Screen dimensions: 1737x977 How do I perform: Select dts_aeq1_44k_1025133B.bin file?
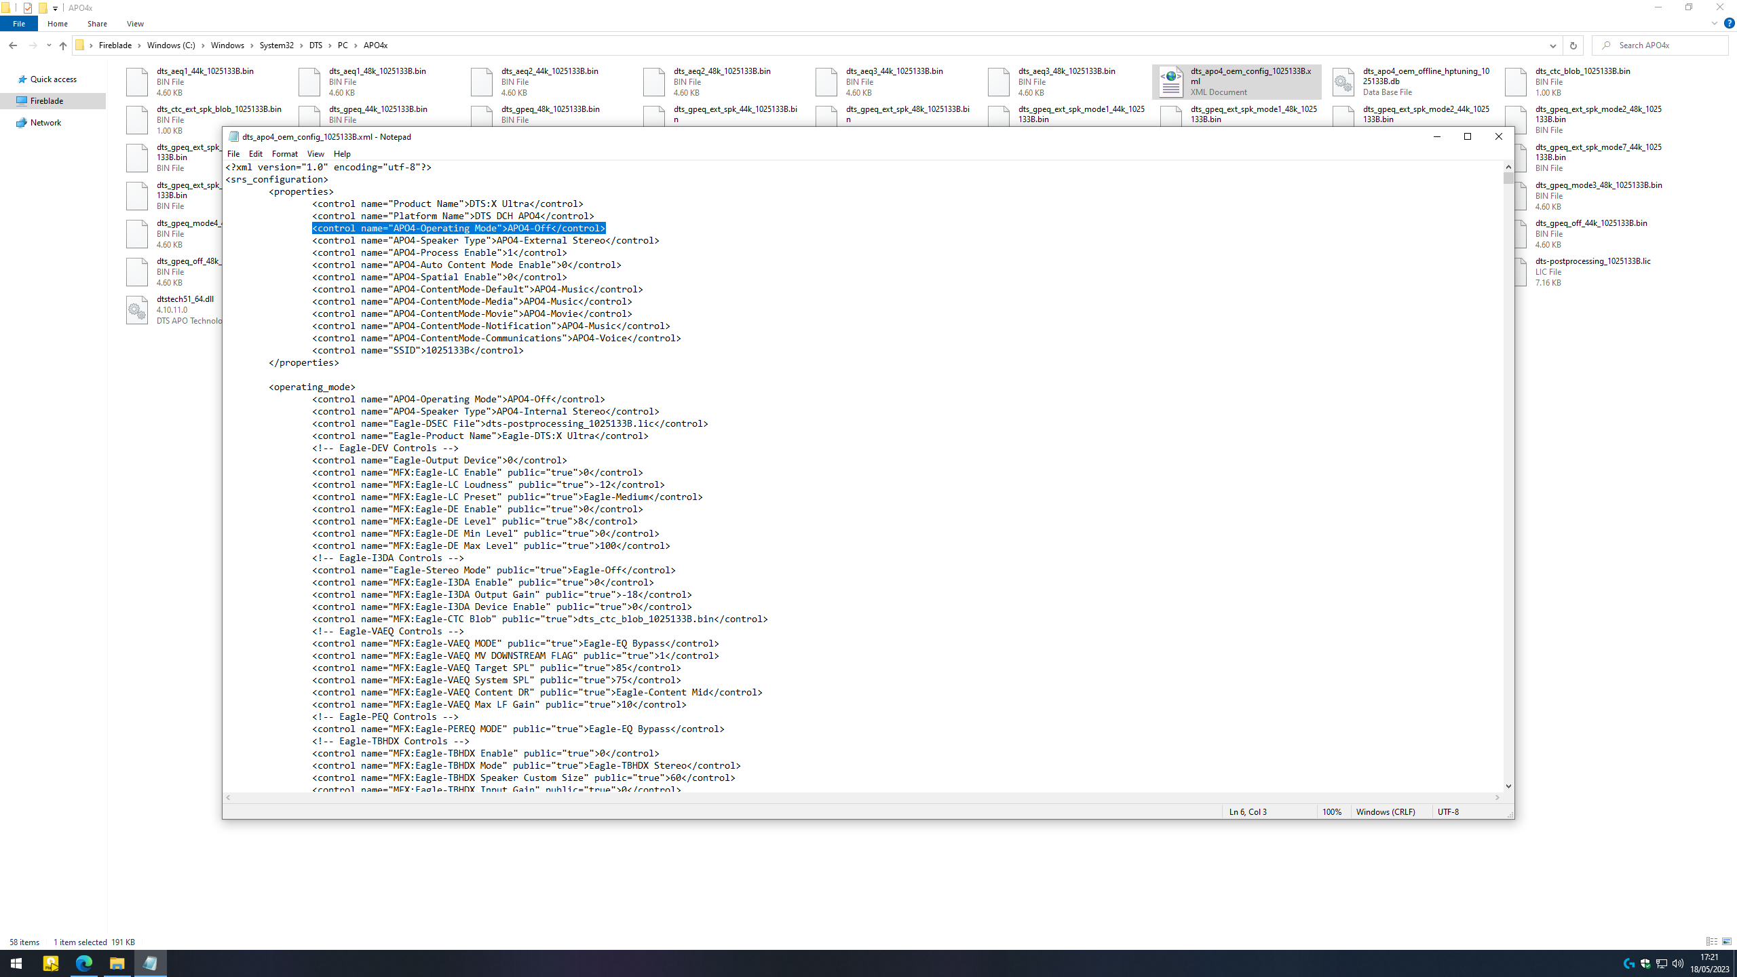(x=205, y=82)
